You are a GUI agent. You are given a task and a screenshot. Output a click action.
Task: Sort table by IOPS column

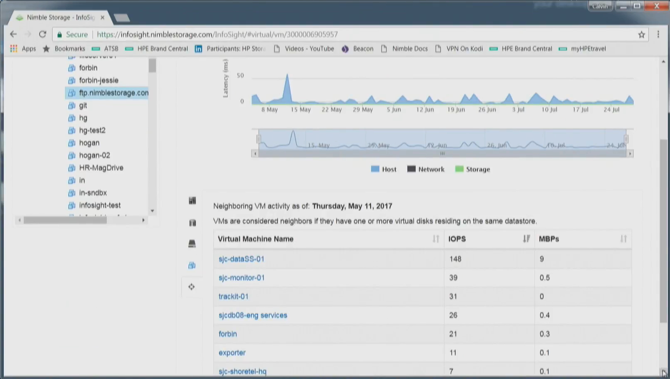526,239
